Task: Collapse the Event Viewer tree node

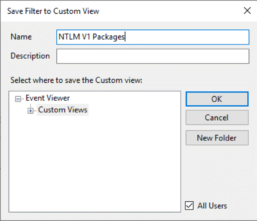Action: (x=18, y=99)
